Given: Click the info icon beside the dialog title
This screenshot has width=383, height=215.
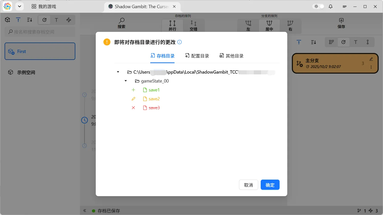Looking at the screenshot, I should pos(179,42).
